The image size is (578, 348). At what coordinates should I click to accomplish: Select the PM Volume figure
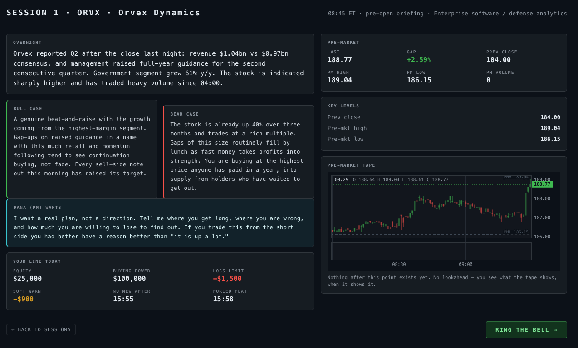click(x=488, y=80)
